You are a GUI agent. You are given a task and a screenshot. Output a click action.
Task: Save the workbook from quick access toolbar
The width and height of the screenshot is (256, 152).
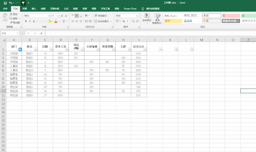tap(5, 3)
